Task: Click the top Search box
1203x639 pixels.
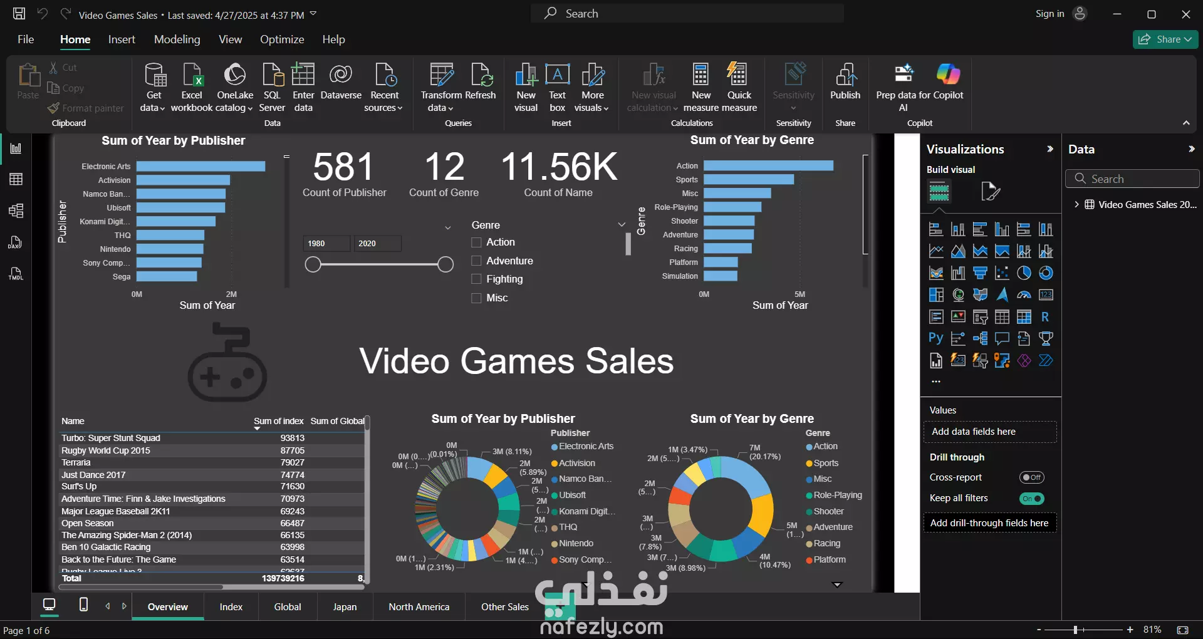Action: pos(687,14)
